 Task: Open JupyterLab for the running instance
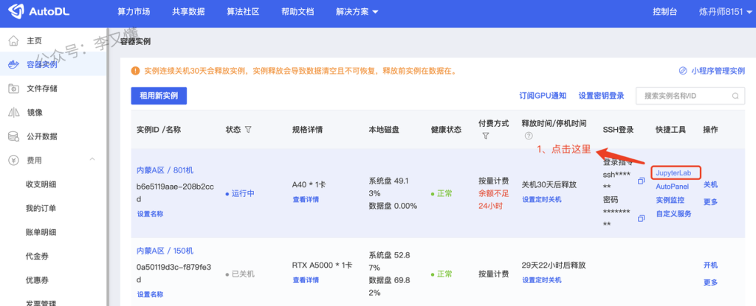pos(676,173)
